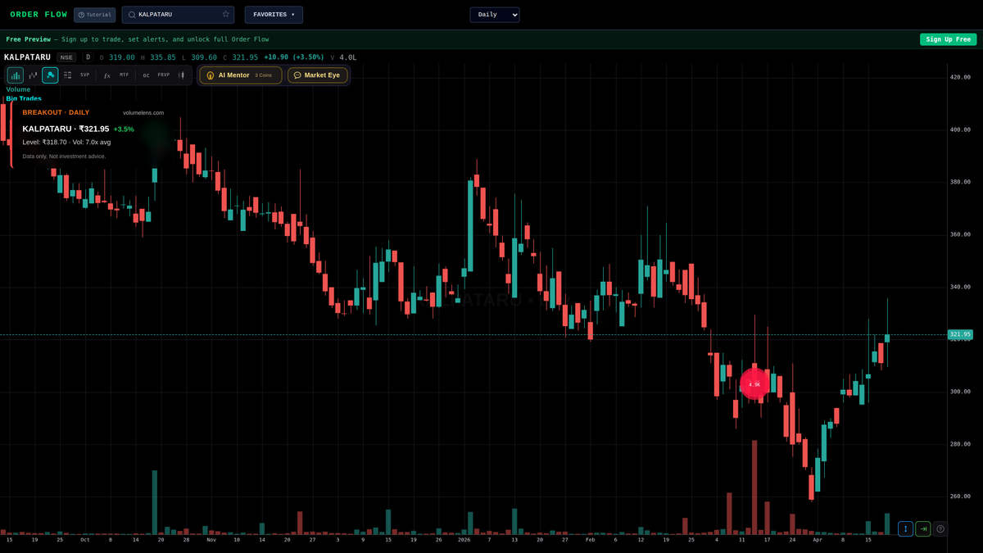983x553 pixels.
Task: Open the Daily timeframe dropdown
Action: coord(495,15)
